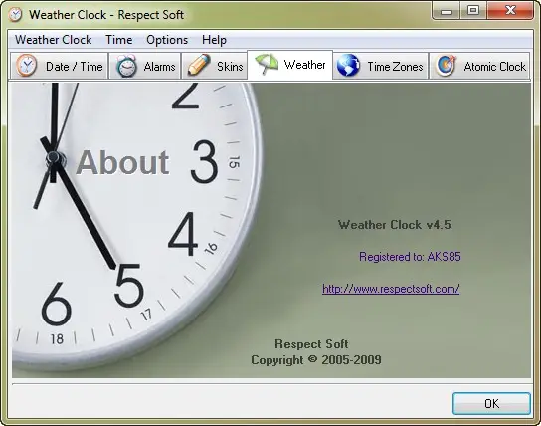Image resolution: width=541 pixels, height=426 pixels.
Task: Click the 'Registered to: AKS85' text
Action: click(410, 257)
